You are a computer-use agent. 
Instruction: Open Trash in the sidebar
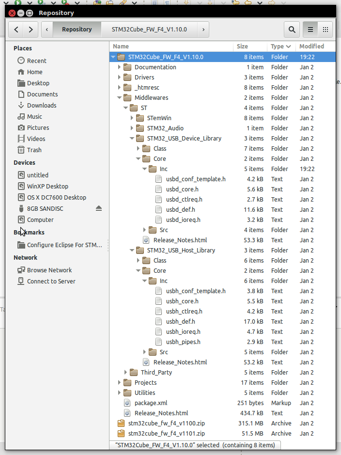34,150
